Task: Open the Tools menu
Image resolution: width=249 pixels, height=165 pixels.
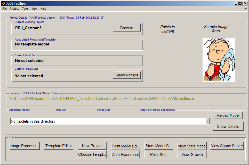Action: click(x=25, y=9)
